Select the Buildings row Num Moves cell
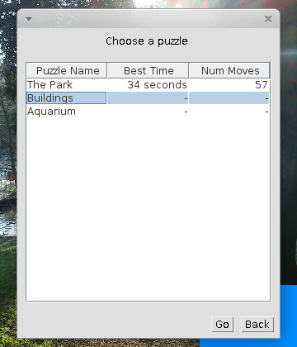The image size is (297, 347). (x=229, y=98)
